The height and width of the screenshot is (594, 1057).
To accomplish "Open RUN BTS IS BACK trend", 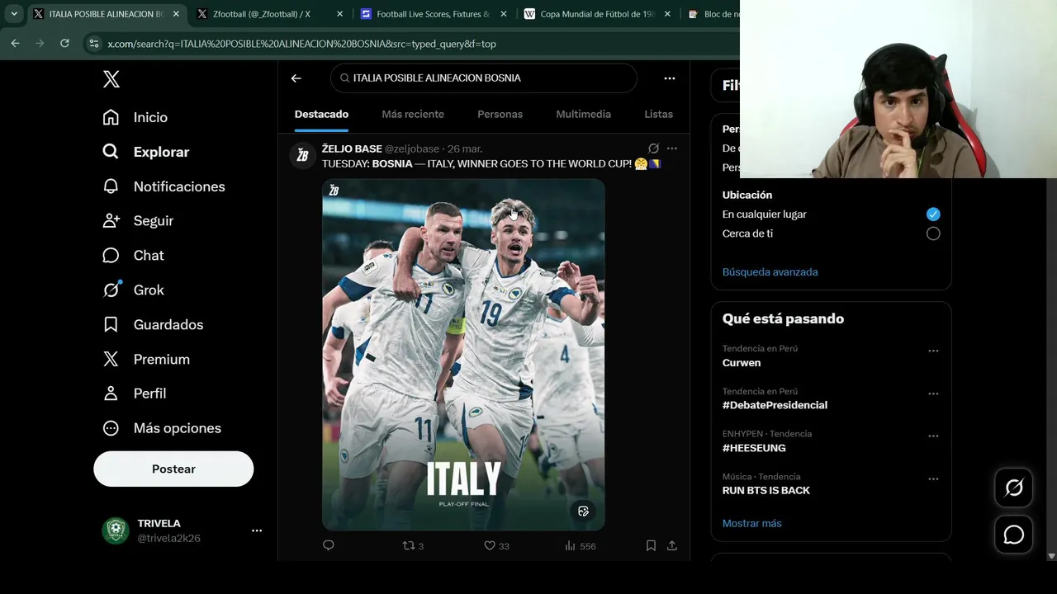I will coord(766,490).
